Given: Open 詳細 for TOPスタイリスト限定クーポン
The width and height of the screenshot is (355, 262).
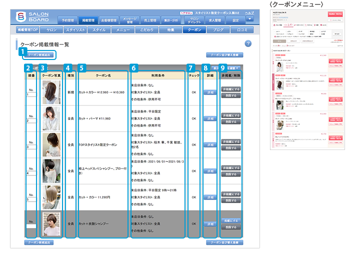Looking at the screenshot, I should point(210,145).
